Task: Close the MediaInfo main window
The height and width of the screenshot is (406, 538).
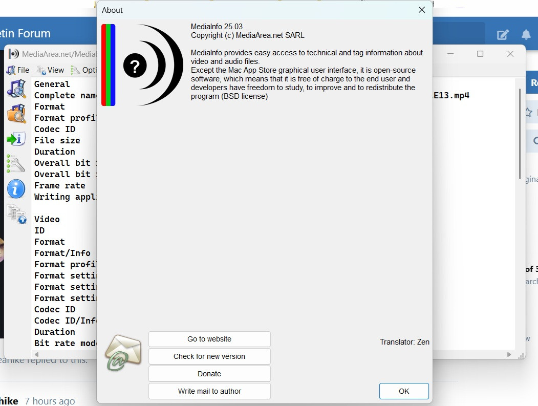Action: 510,54
